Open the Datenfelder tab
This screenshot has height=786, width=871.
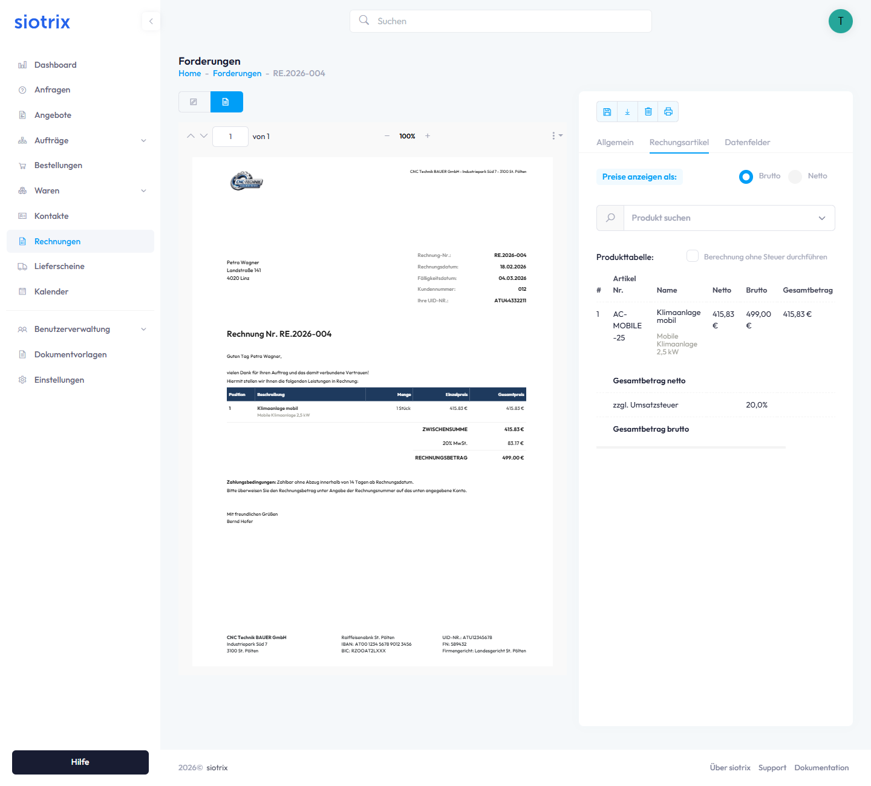click(x=747, y=143)
